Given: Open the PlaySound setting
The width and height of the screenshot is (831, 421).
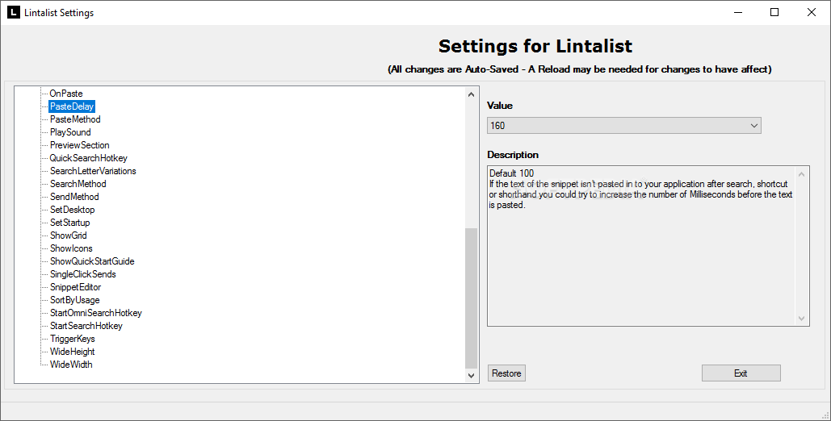Looking at the screenshot, I should pos(70,131).
